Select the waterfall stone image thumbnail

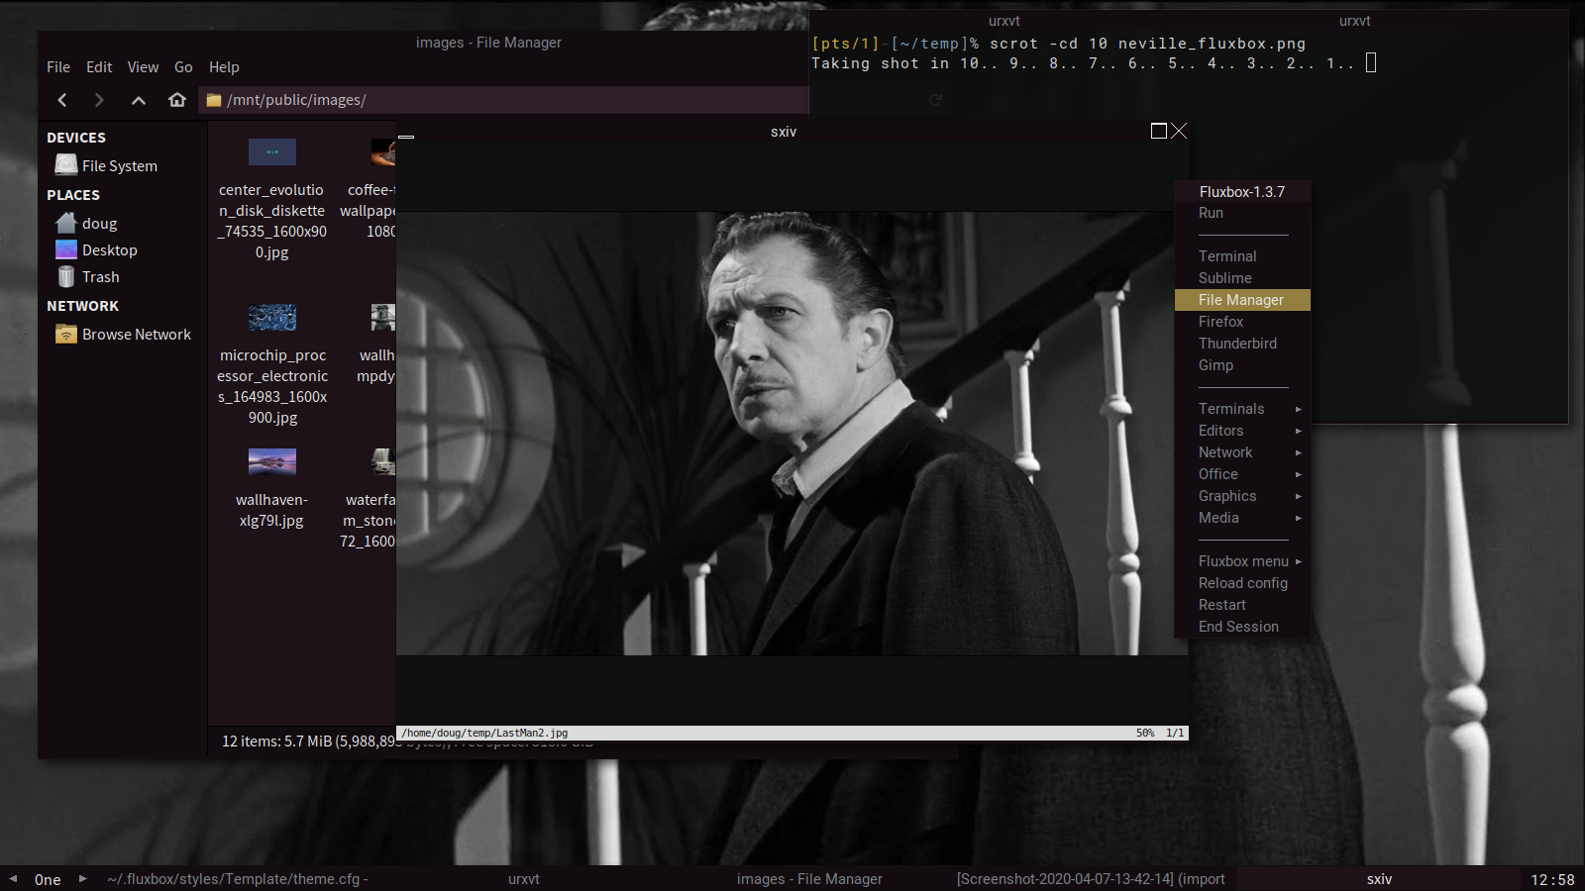pos(383,461)
